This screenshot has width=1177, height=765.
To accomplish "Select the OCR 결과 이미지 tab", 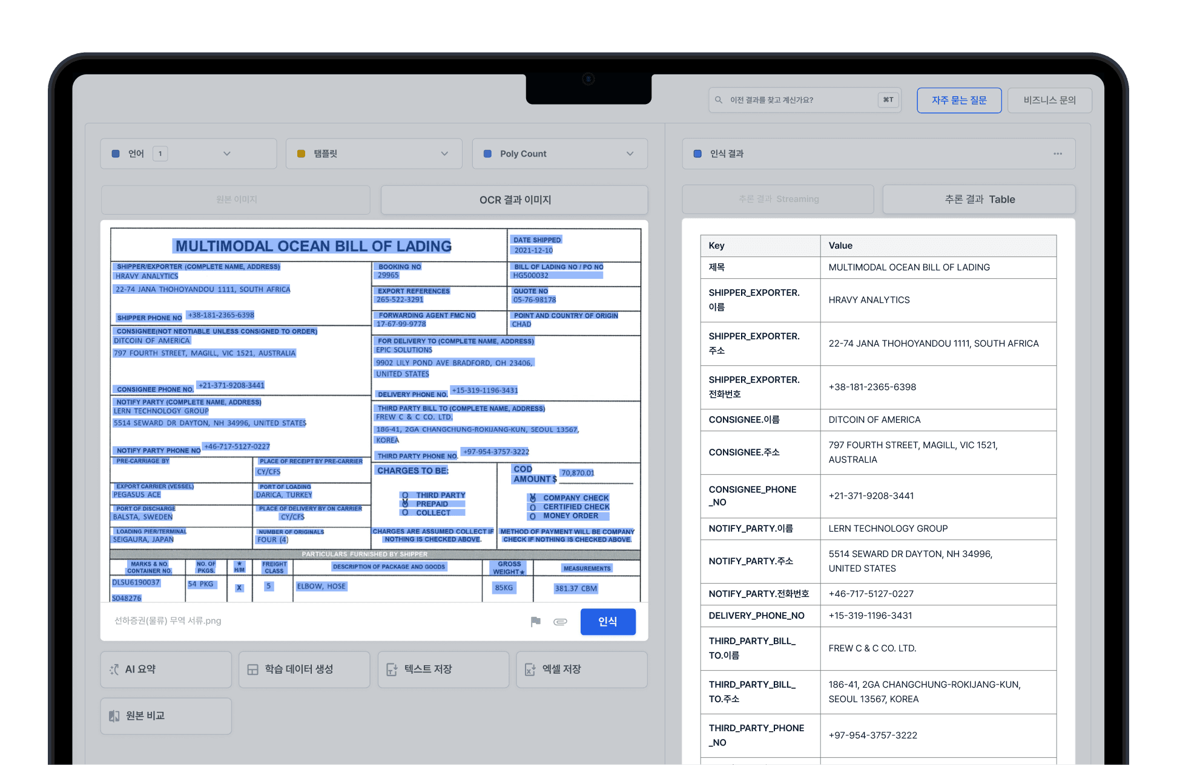I will tap(515, 200).
